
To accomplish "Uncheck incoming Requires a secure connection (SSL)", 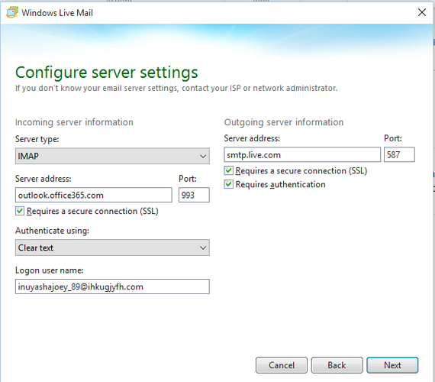I will [20, 211].
